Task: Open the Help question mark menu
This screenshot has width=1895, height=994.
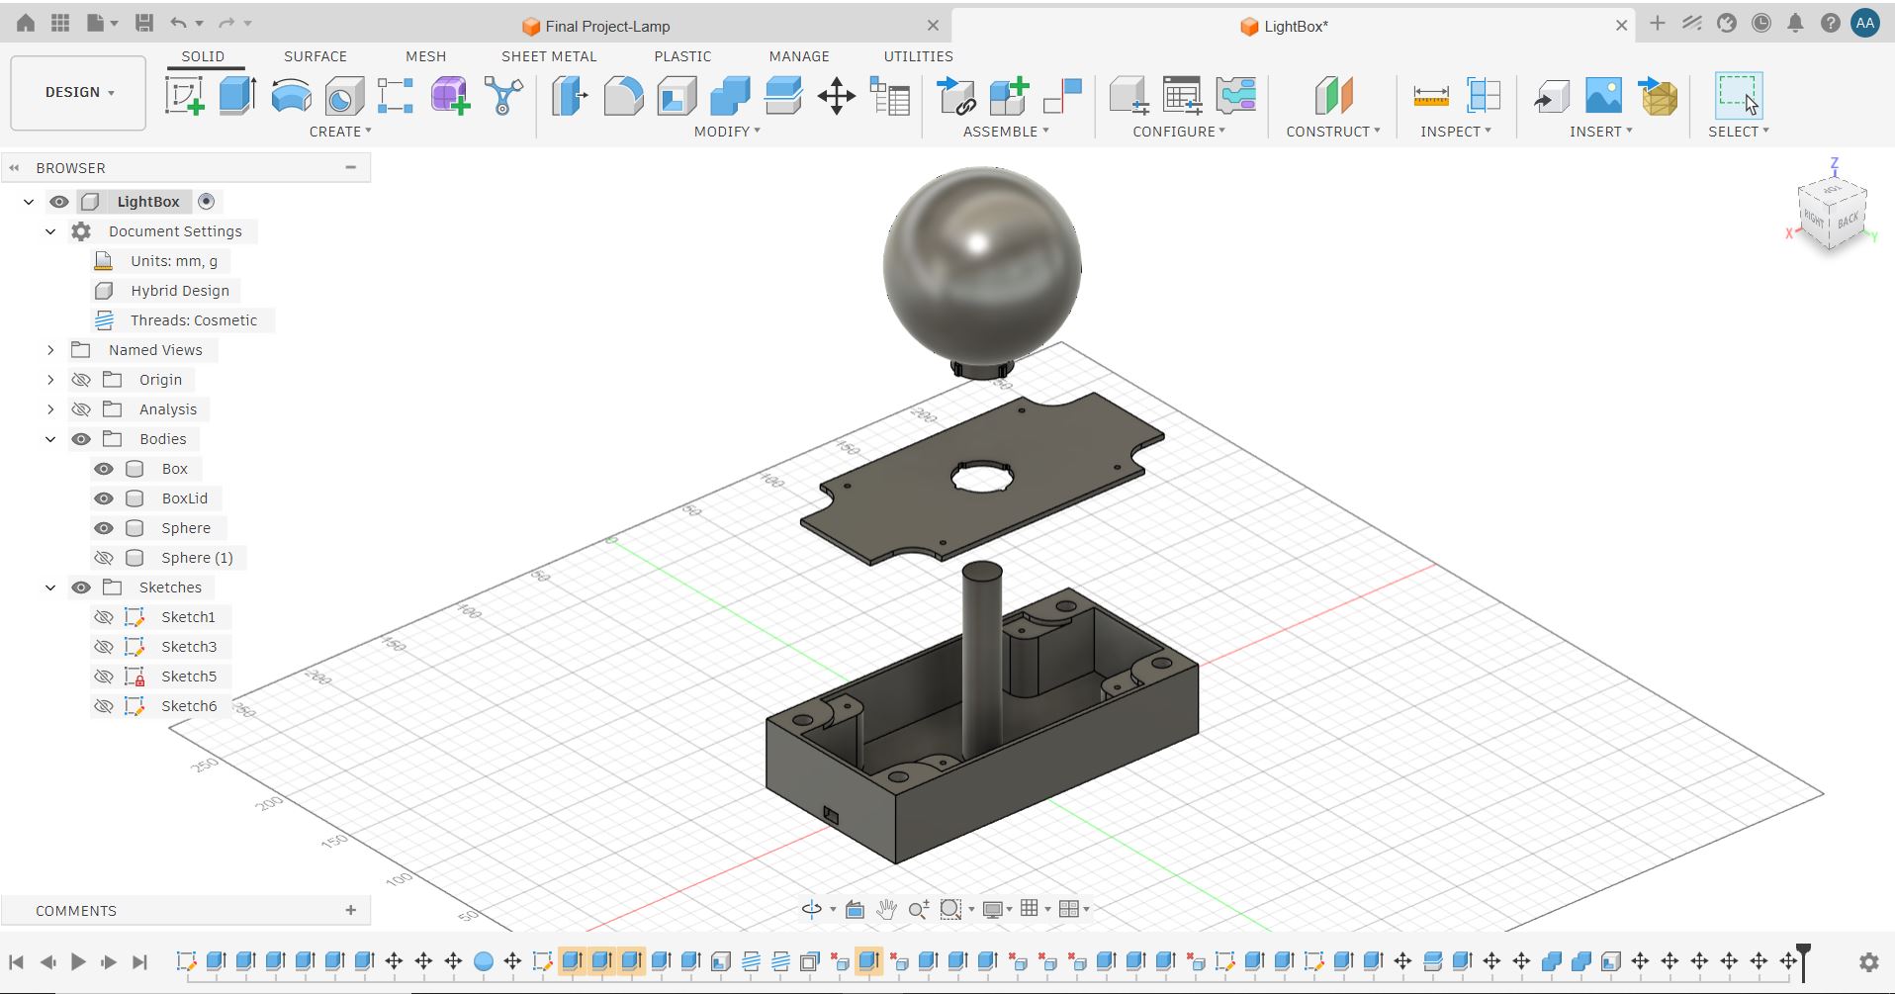Action: (x=1830, y=24)
